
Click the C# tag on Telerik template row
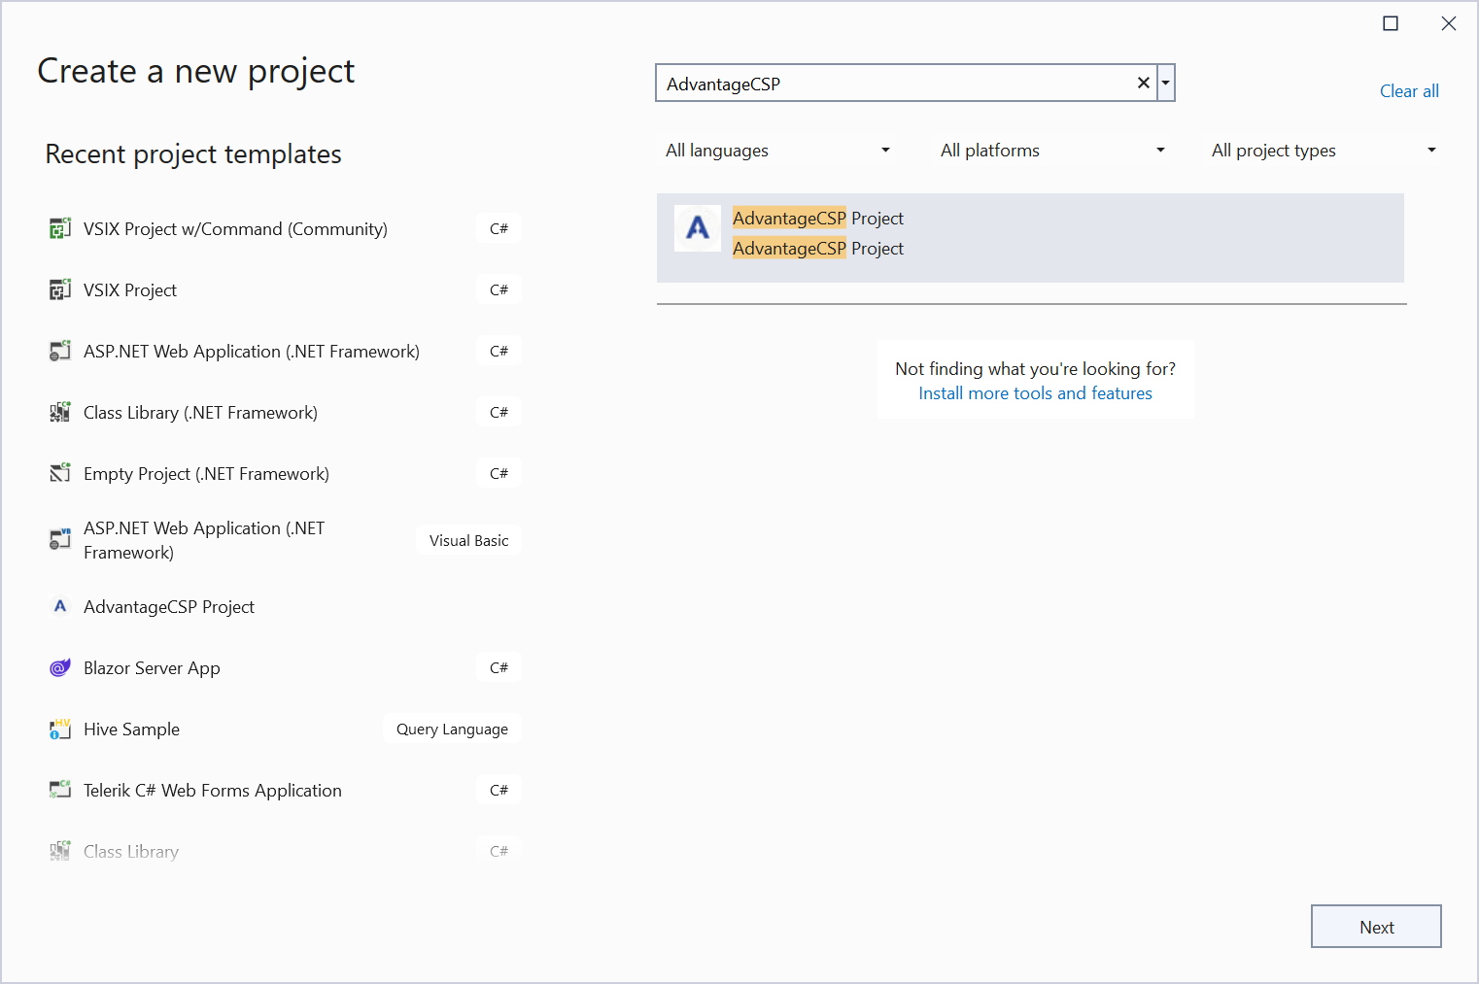tap(499, 790)
